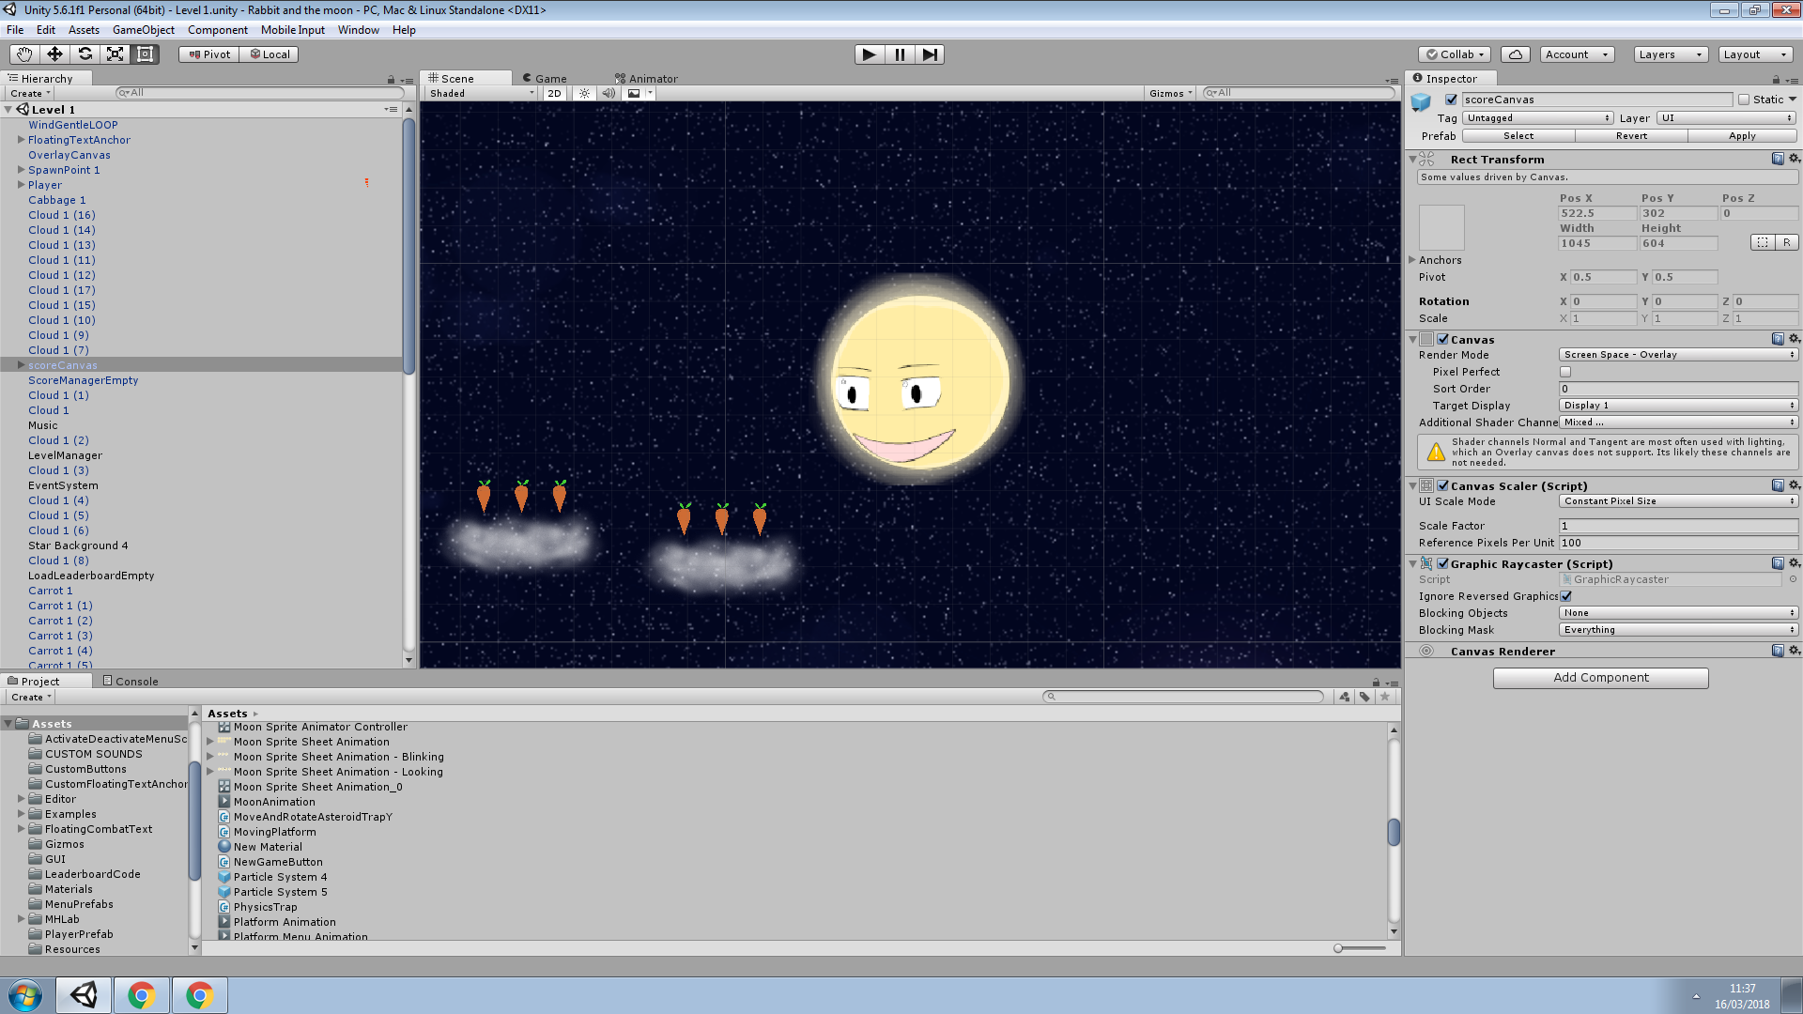
Task: Enable the Pixel Perfect checkbox
Action: [x=1565, y=372]
